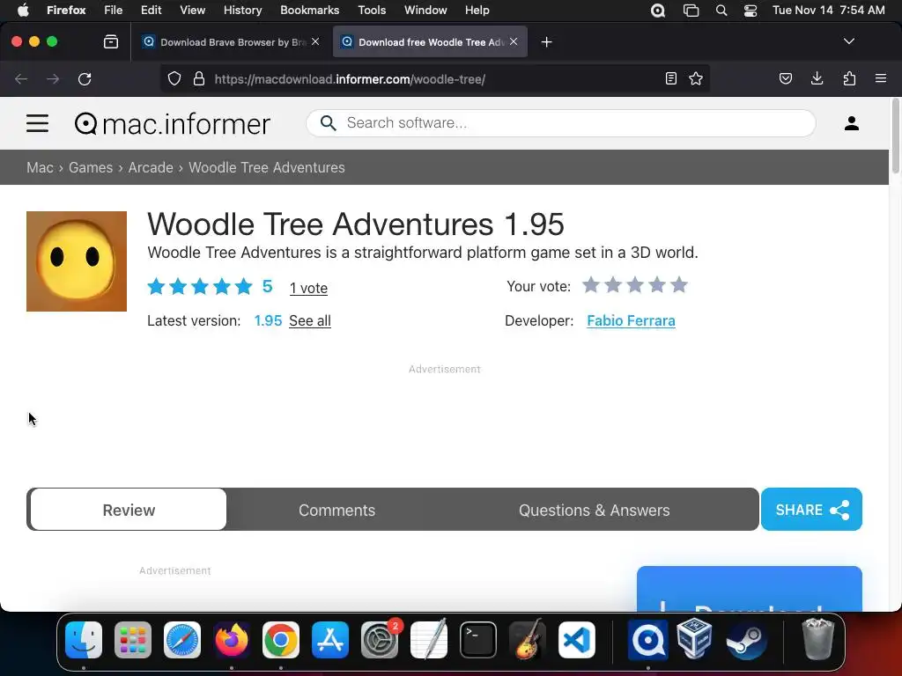This screenshot has width=902, height=676.
Task: Open the Bookmarks menu
Action: point(309,10)
